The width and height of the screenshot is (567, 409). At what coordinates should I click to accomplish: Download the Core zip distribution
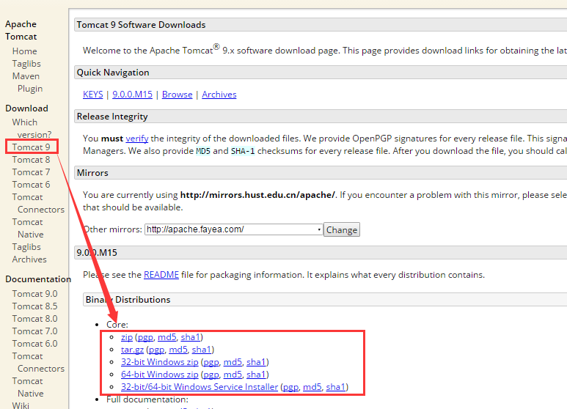[x=126, y=337]
